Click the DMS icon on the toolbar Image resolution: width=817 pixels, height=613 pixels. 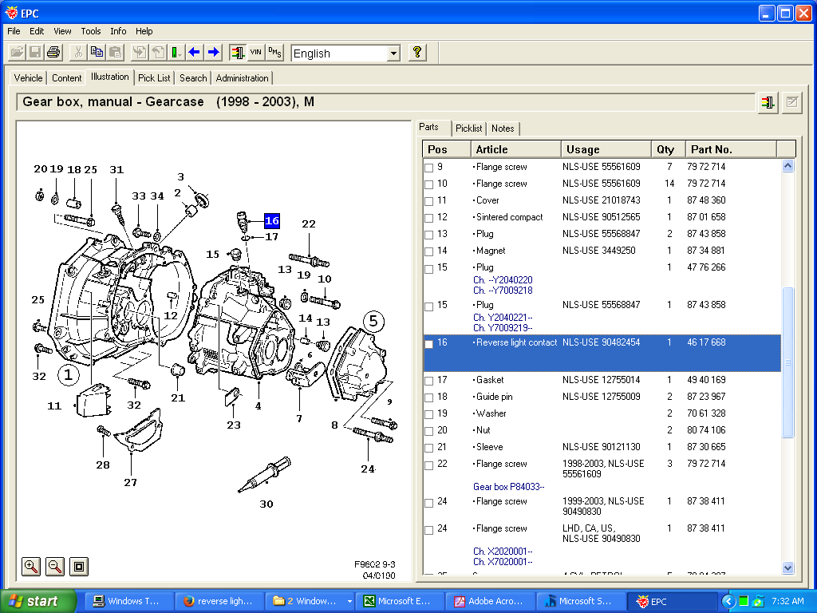click(x=274, y=51)
